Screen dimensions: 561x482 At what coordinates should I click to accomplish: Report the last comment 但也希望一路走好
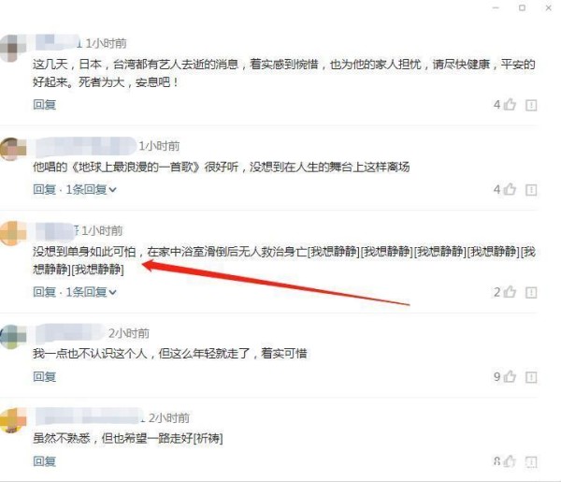[x=531, y=461]
